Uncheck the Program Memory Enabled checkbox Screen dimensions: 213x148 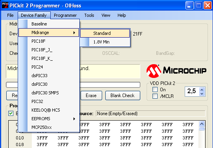[x=11, y=114]
